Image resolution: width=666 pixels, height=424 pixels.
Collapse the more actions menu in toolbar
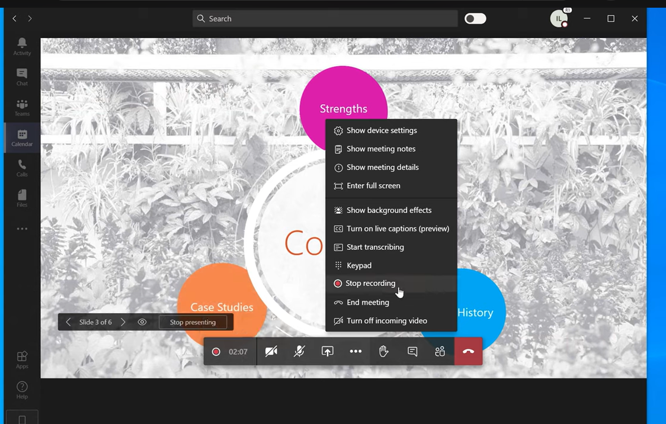coord(356,352)
